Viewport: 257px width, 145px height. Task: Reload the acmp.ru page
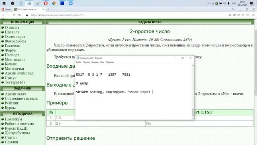[14, 15]
